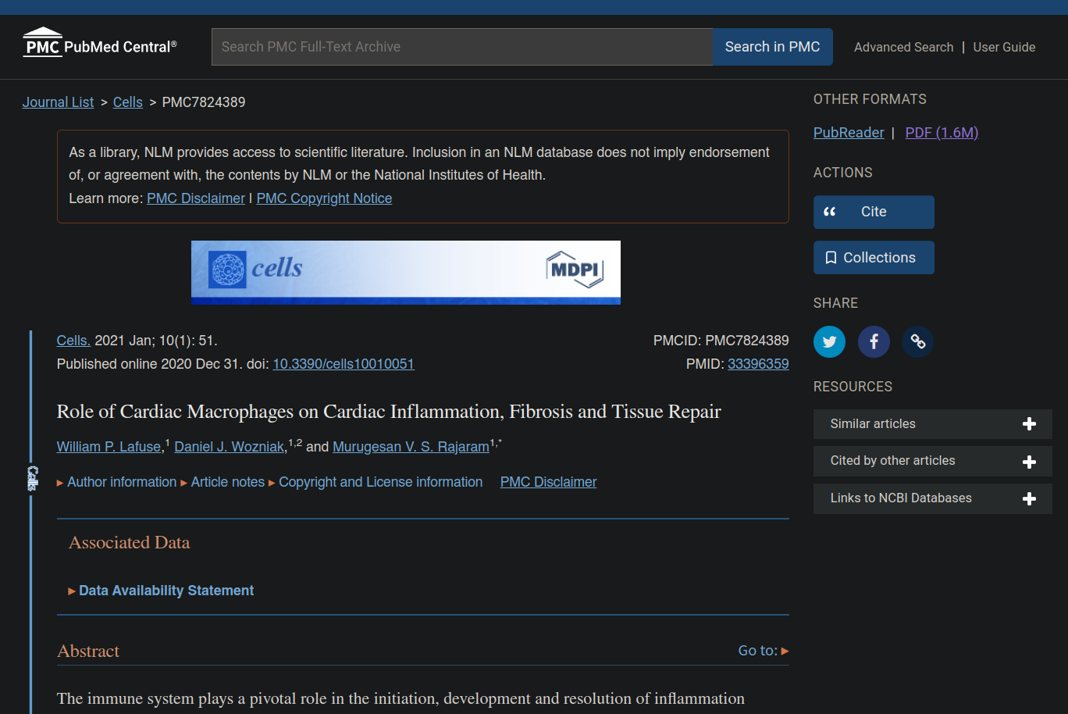Screen dimensions: 1068x714
Task: Copy permalink using the link icon
Action: point(918,341)
